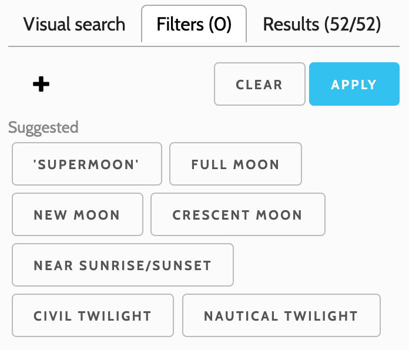
Task: Choose the 'SUPERMOON' suggested filter
Action: tap(86, 164)
